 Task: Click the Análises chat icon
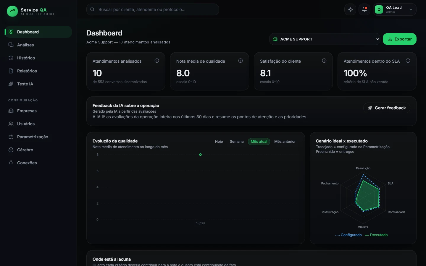pos(11,45)
